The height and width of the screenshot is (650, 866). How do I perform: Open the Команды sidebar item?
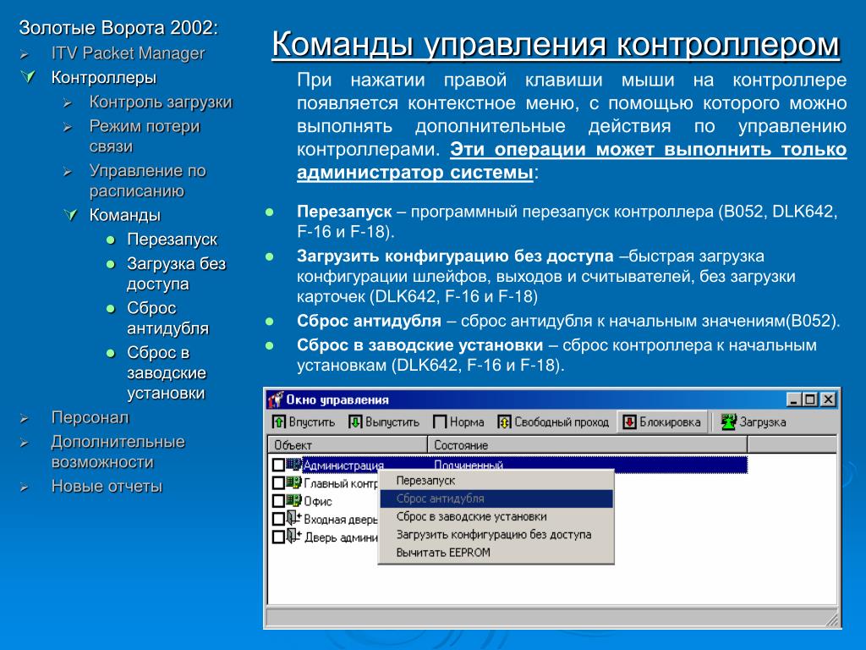point(125,214)
